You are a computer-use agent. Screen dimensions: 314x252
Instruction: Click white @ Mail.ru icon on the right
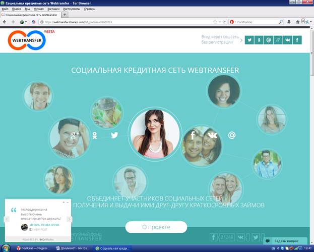(232, 135)
